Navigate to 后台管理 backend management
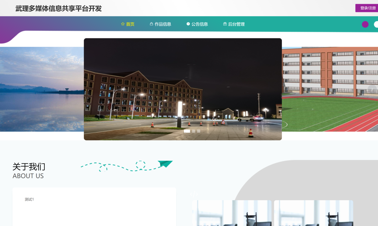This screenshot has height=226, width=378. coord(236,24)
